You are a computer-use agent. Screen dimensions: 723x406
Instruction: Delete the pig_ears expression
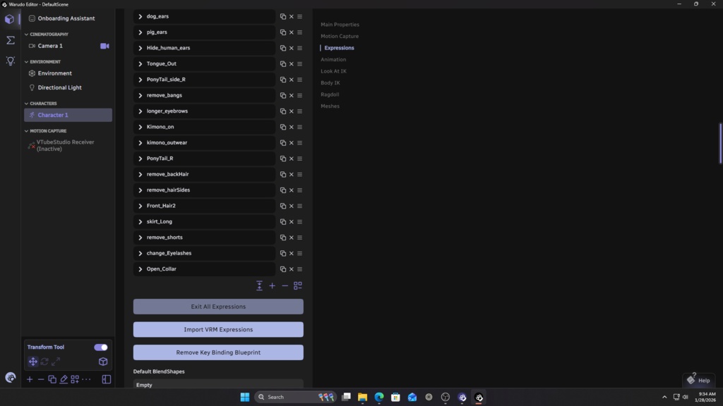click(x=292, y=32)
